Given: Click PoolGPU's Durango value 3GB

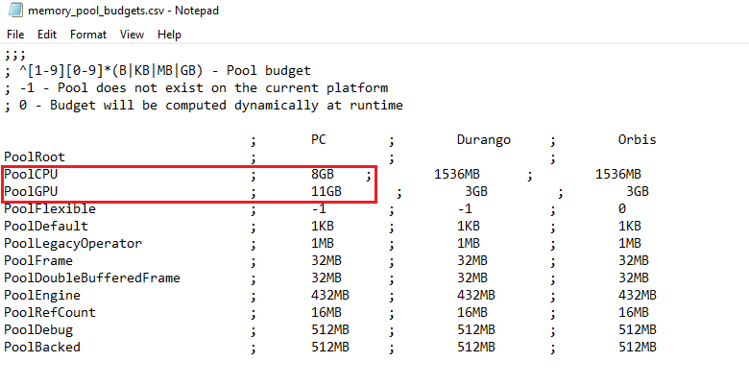Looking at the screenshot, I should 476,191.
